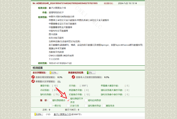Select the 过度引用 checkbox
This screenshot has height=119, width=177.
68,106
